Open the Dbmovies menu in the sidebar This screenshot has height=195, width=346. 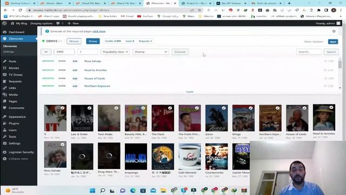16,38
